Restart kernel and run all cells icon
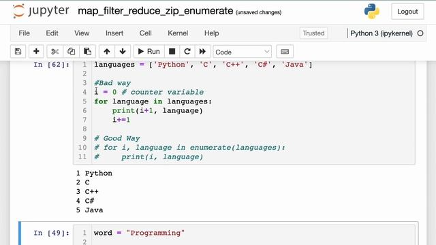 (x=202, y=52)
